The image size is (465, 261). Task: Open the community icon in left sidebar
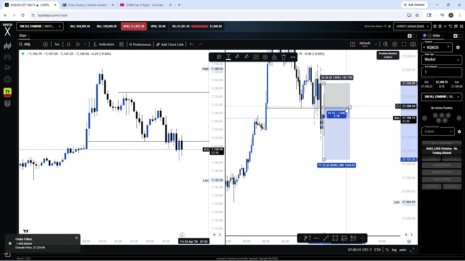[x=7, y=57]
